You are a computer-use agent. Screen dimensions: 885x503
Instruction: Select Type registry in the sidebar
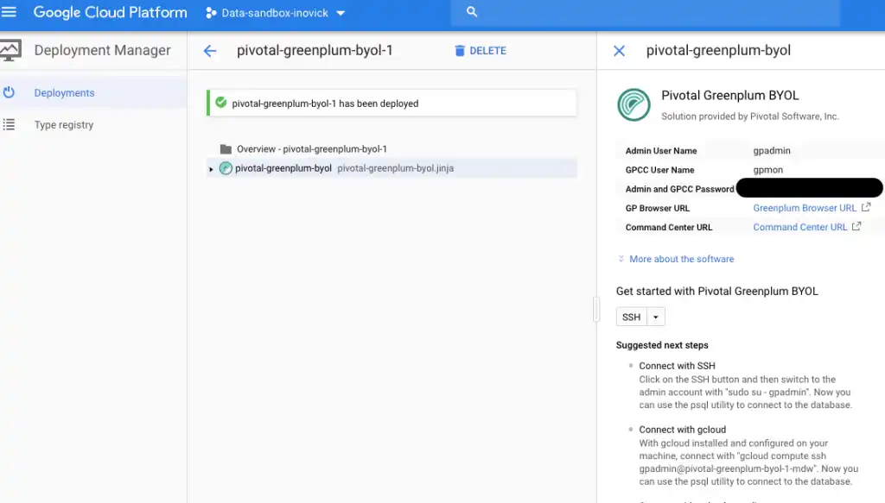click(x=64, y=125)
